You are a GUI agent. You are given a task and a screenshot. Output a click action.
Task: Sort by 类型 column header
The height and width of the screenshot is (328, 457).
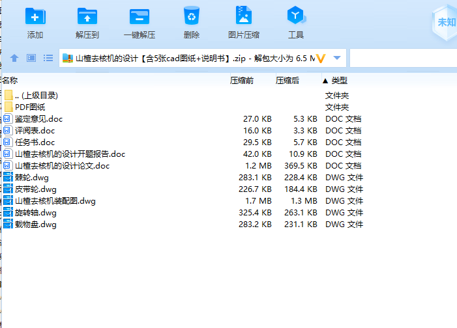(339, 80)
